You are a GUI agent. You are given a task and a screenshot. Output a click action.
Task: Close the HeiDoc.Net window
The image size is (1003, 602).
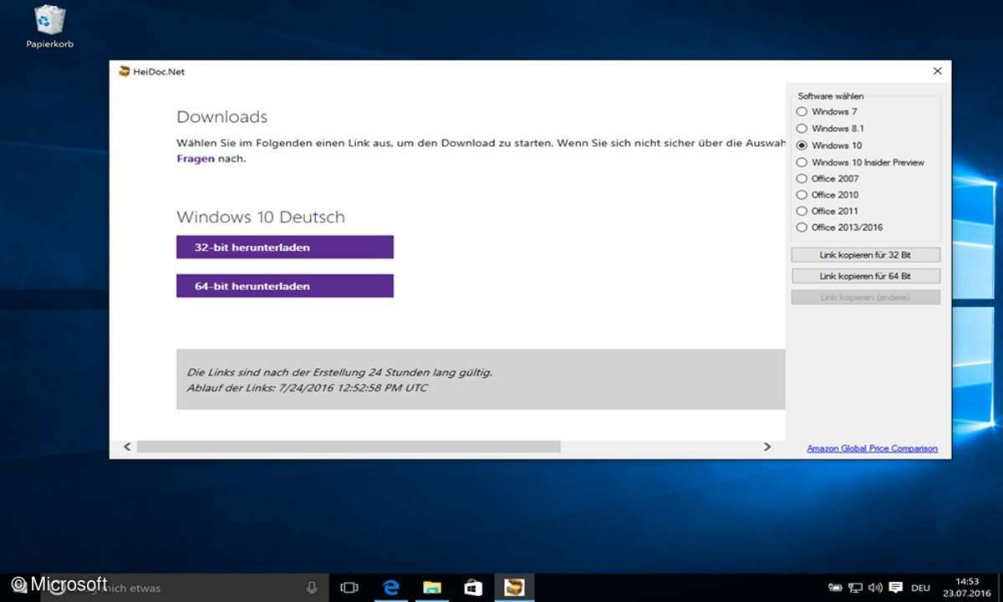coord(937,72)
